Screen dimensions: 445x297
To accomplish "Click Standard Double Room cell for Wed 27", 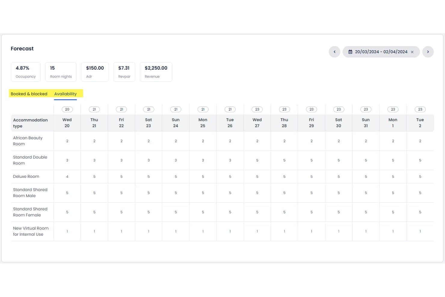I will coord(257,160).
